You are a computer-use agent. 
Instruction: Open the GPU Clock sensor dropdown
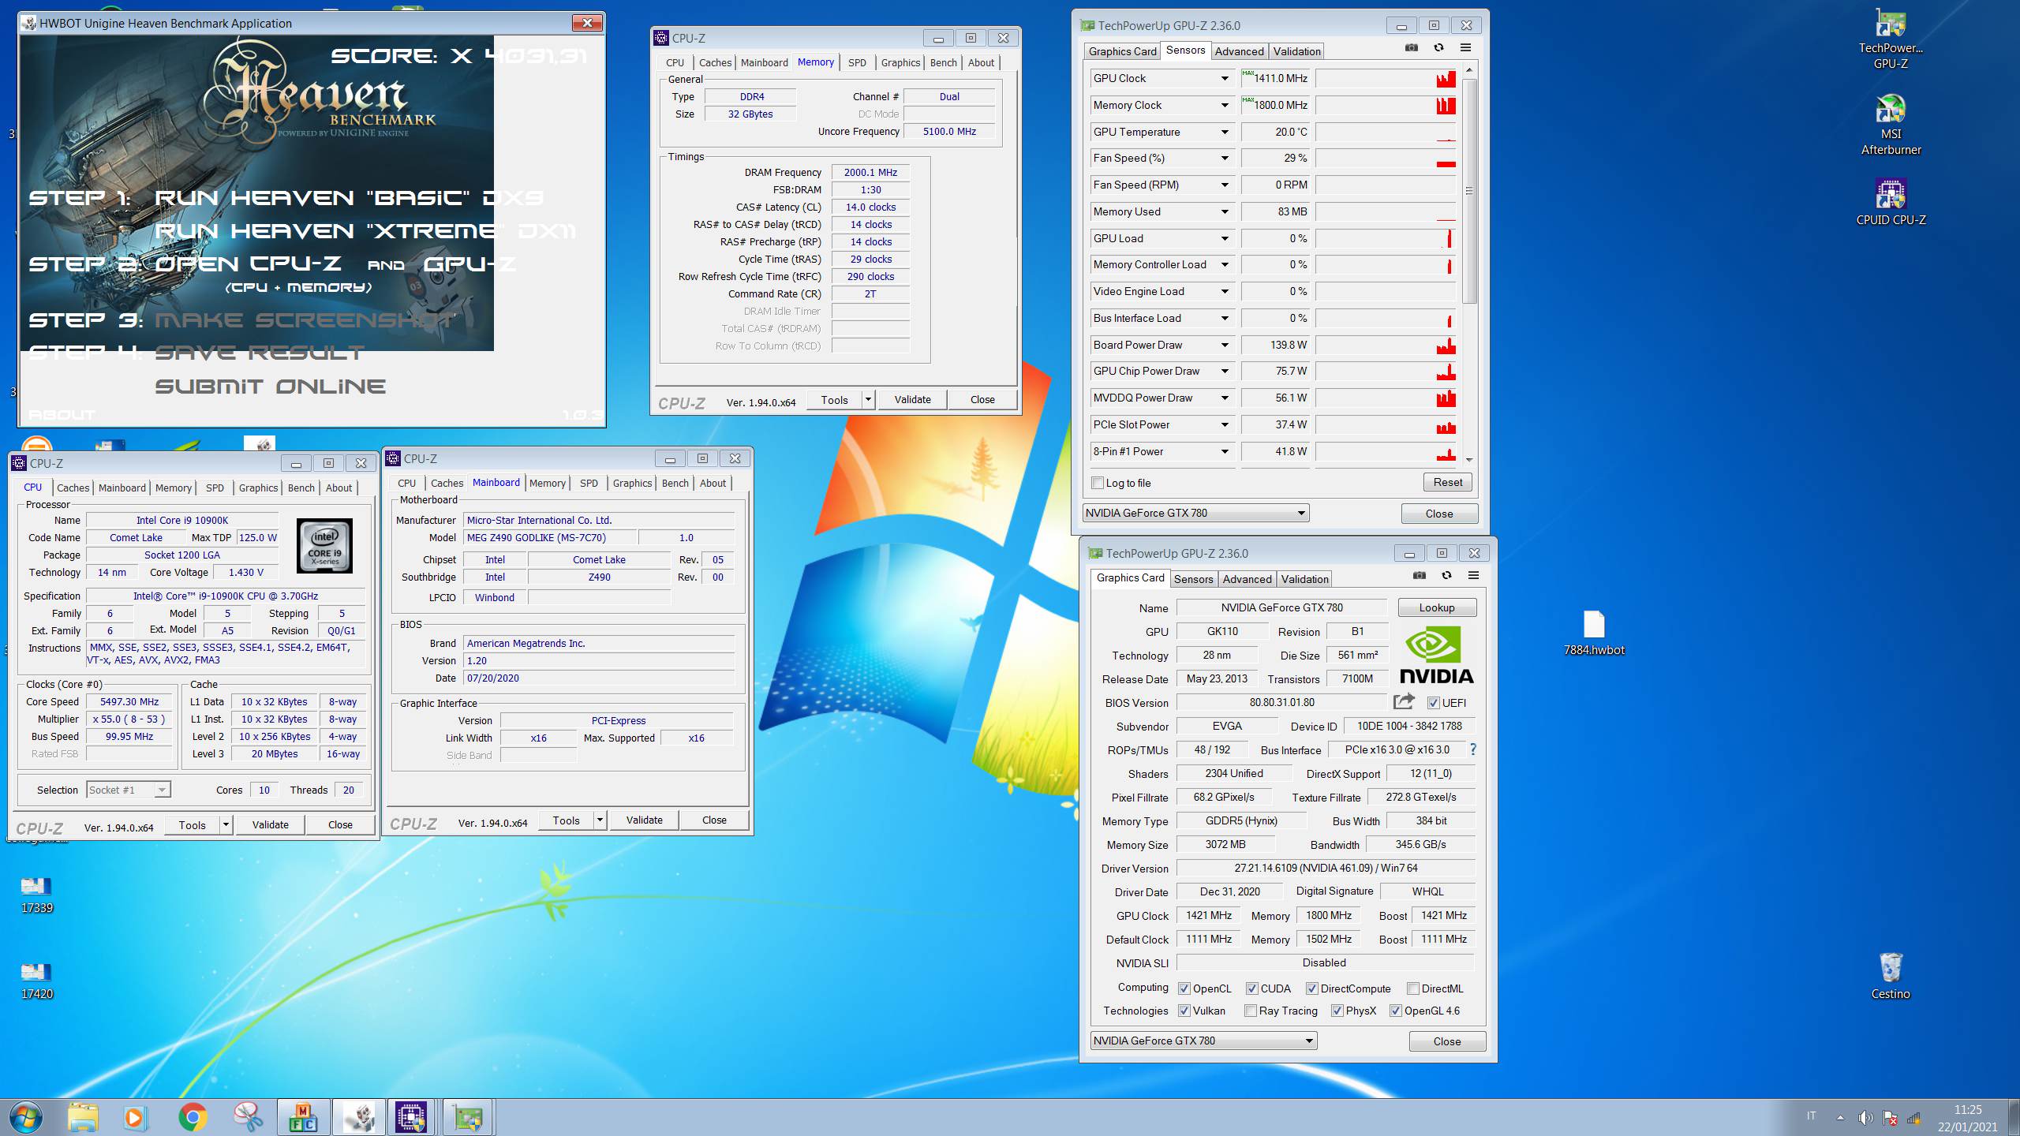coord(1225,78)
